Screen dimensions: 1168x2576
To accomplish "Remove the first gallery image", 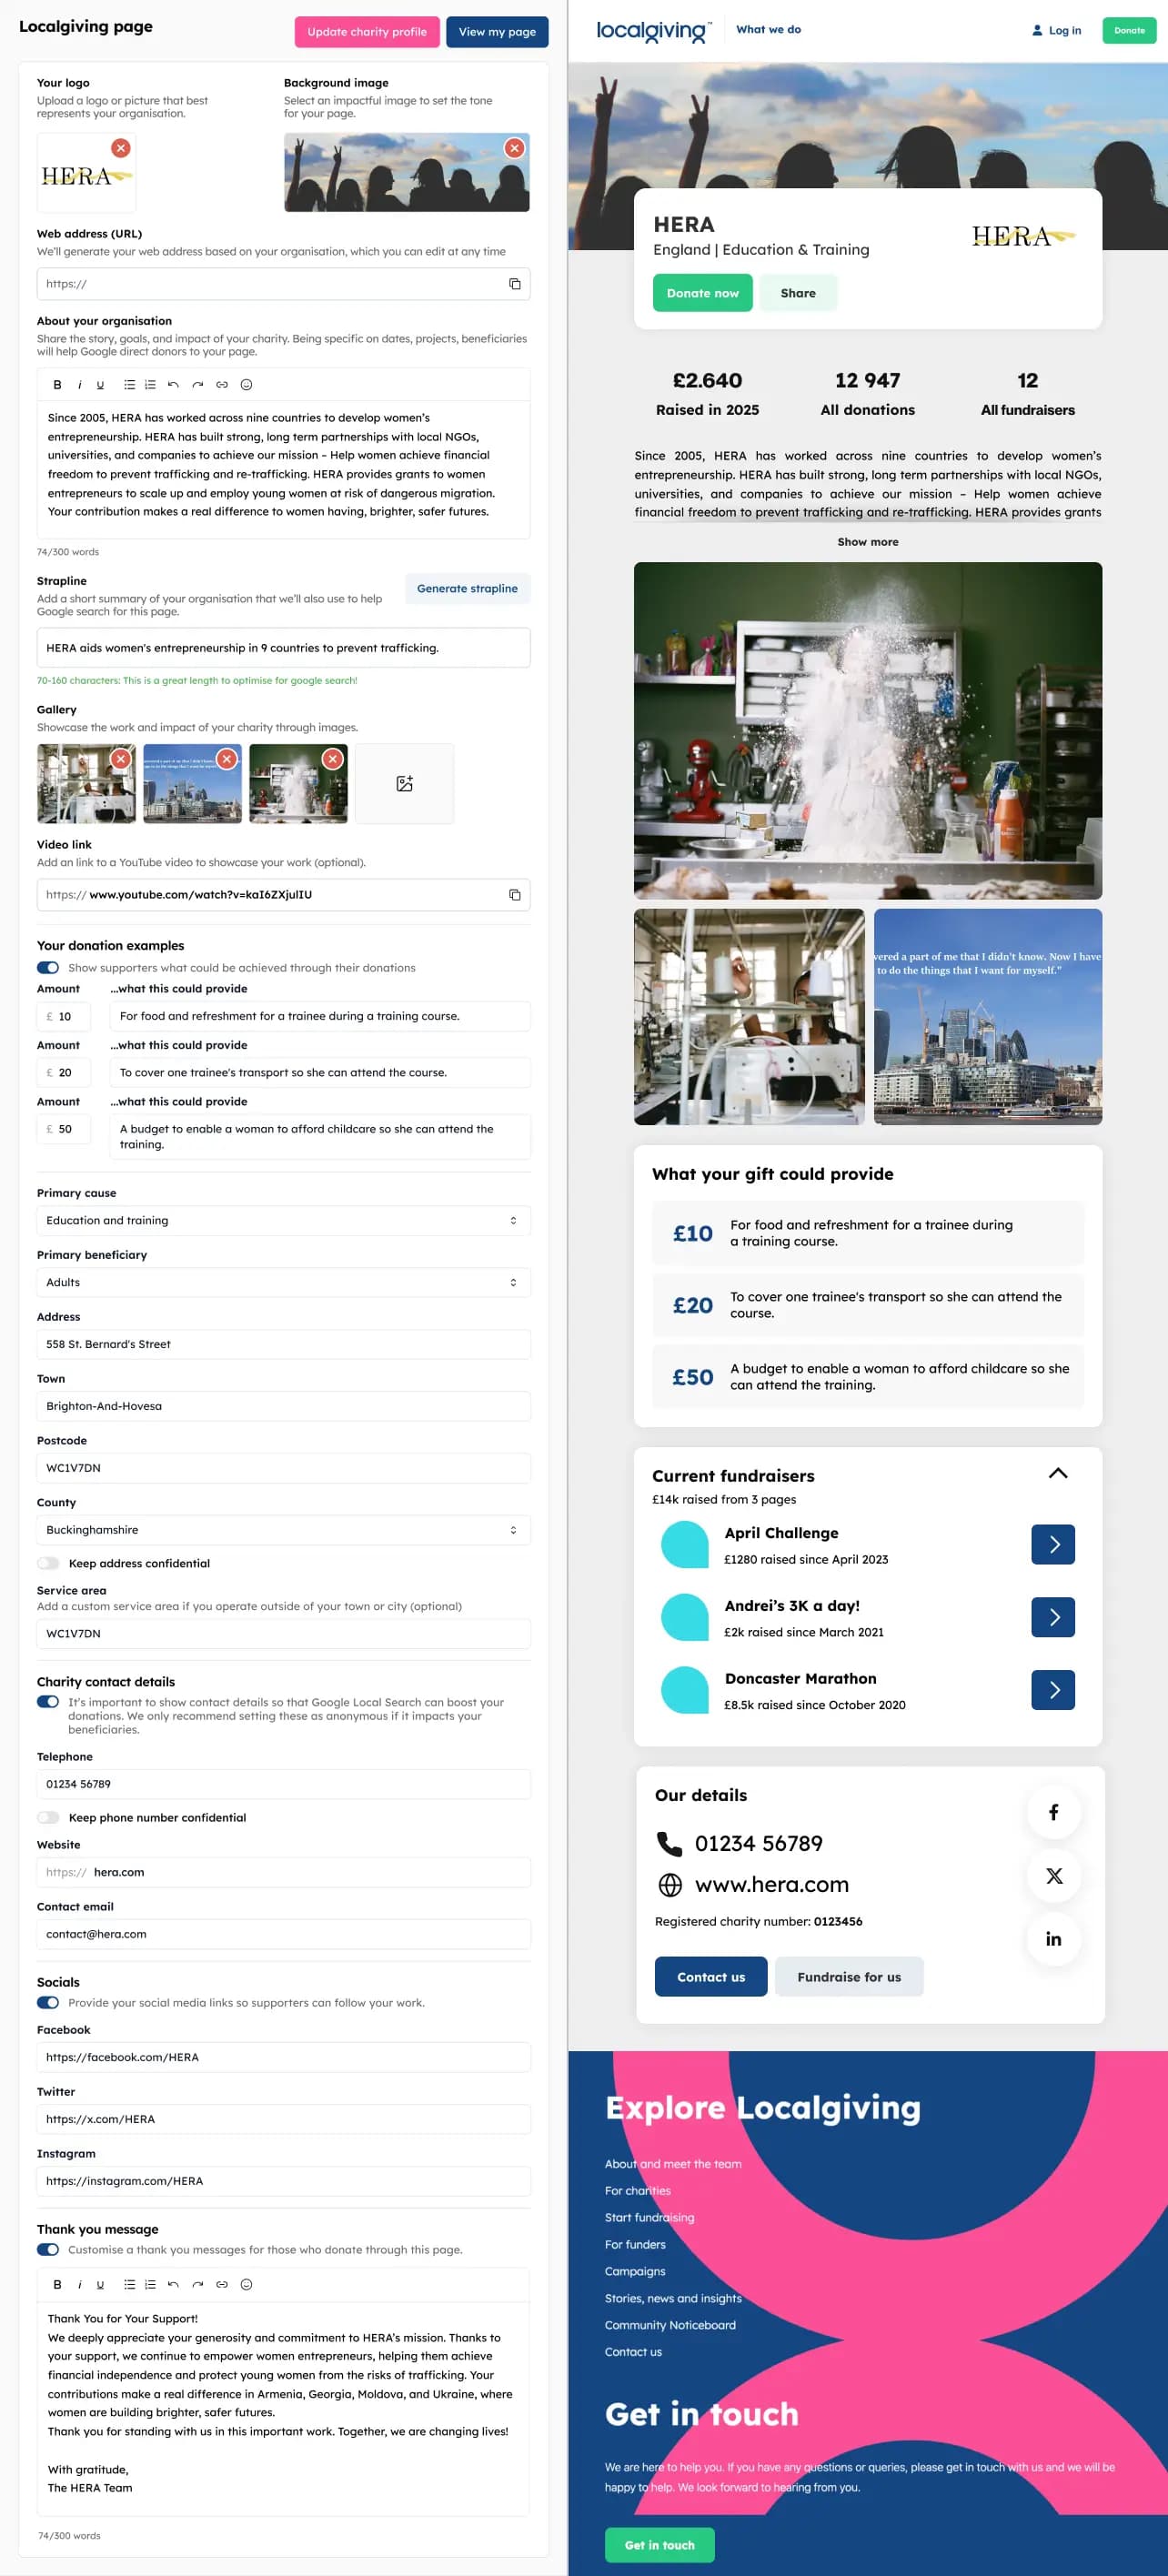I will 121,759.
